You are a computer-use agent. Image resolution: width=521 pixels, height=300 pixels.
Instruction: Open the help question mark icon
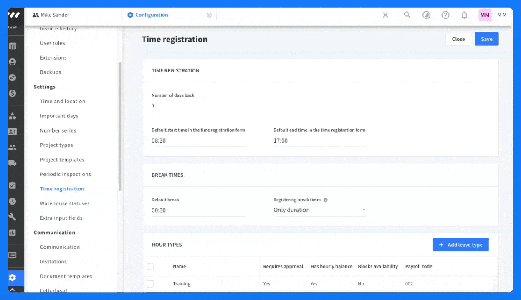pyautogui.click(x=445, y=15)
